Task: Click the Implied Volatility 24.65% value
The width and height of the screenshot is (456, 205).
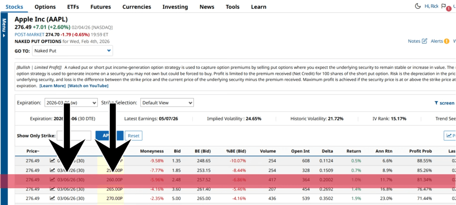Action: tap(253, 118)
